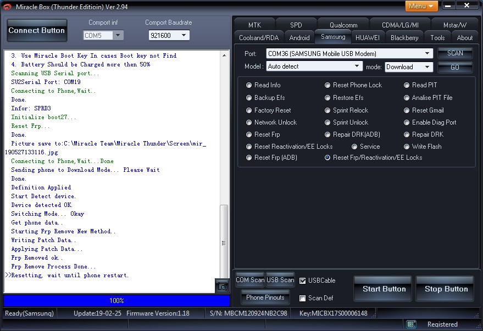Click the Start Button

point(384,289)
